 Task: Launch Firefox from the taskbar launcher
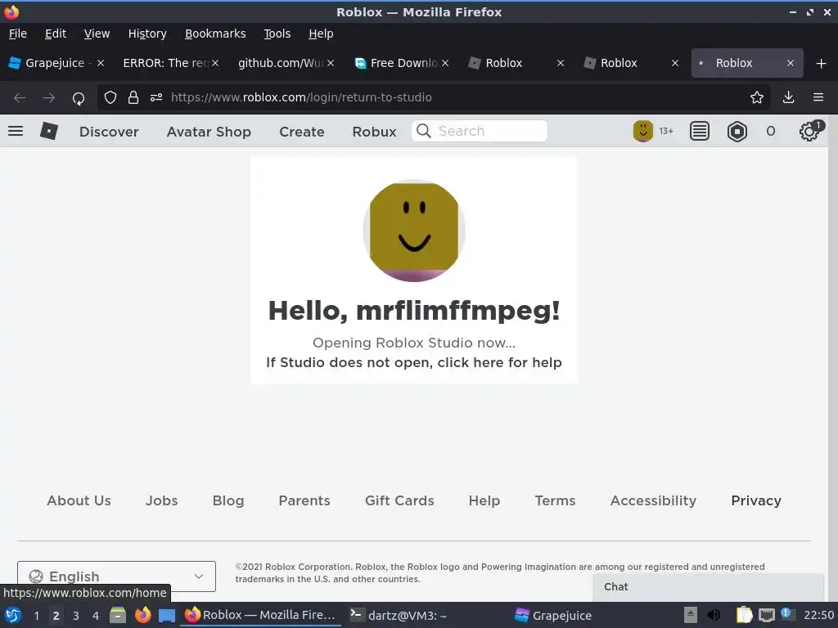142,615
